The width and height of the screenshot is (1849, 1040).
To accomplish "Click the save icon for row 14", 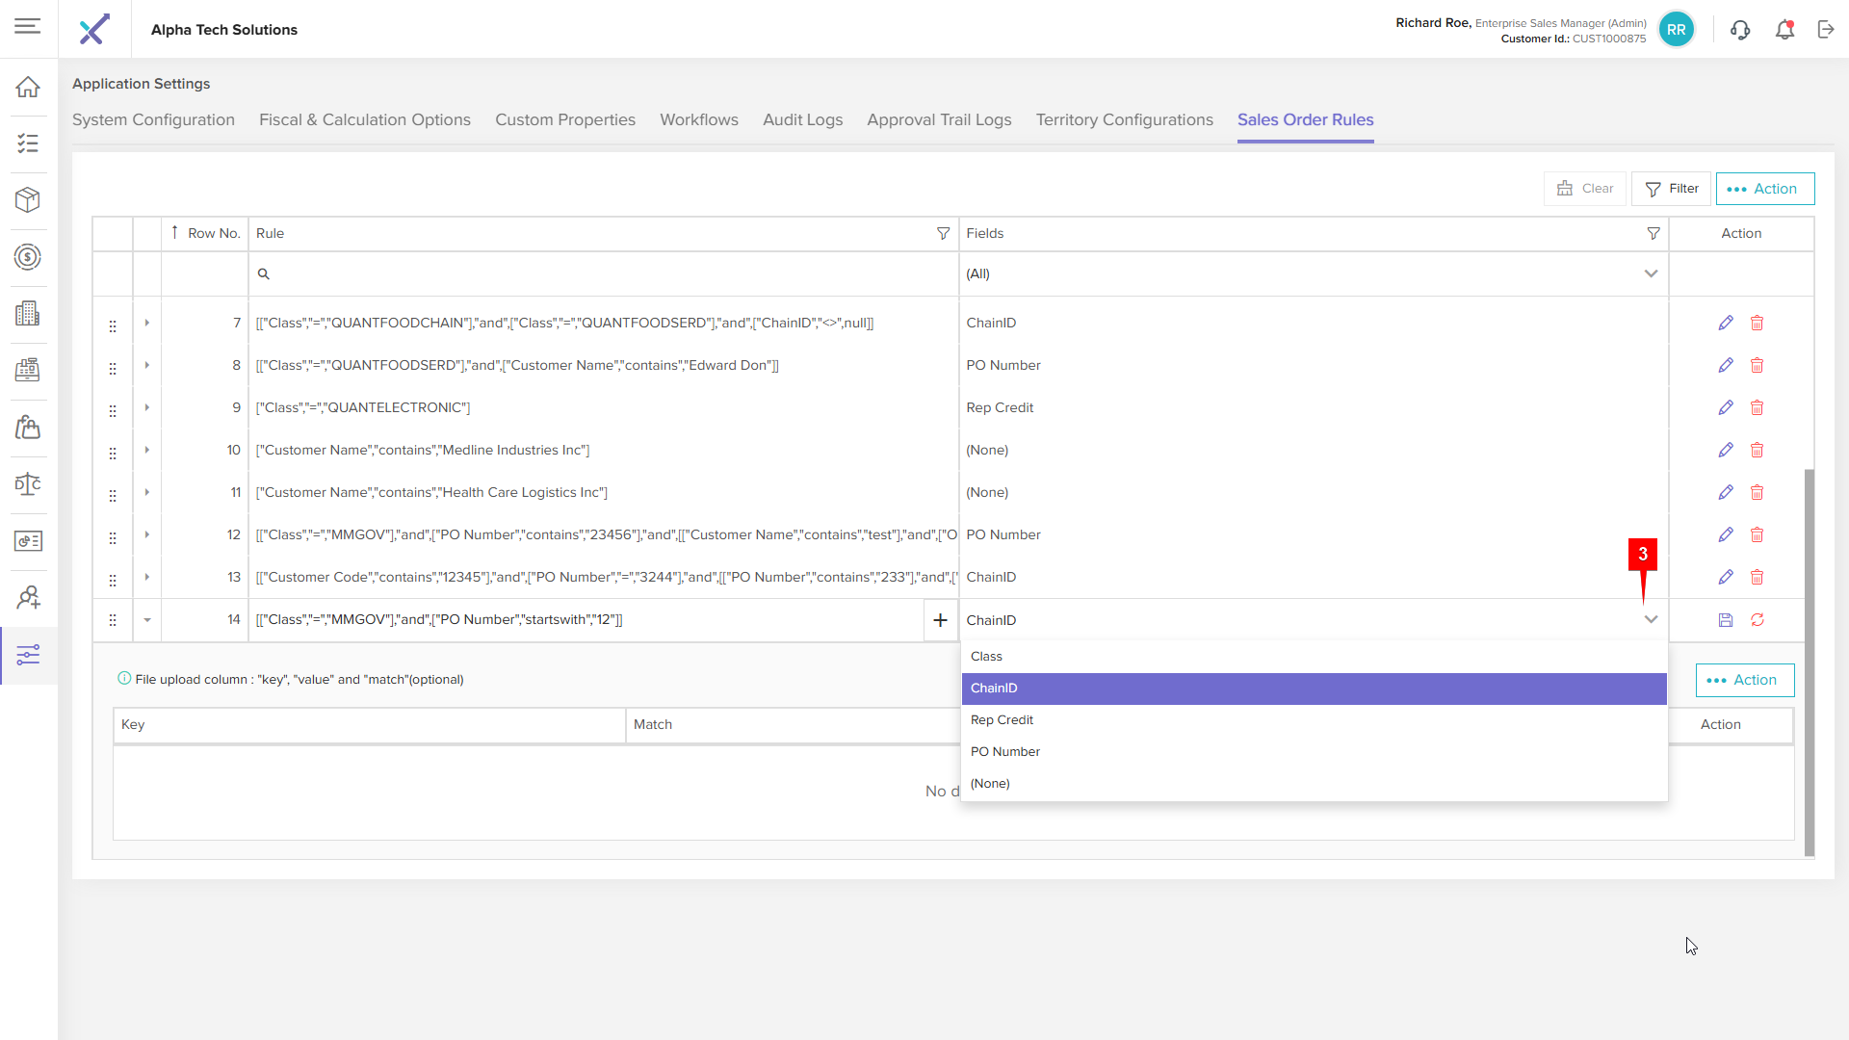I will [x=1725, y=620].
